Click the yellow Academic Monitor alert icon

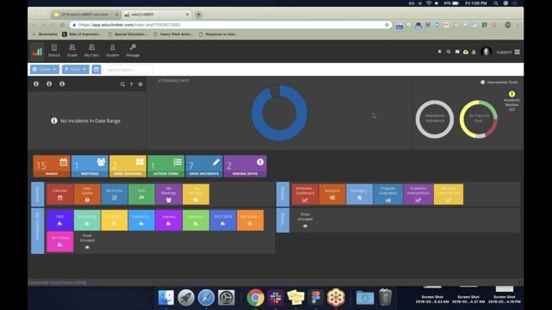click(x=511, y=94)
